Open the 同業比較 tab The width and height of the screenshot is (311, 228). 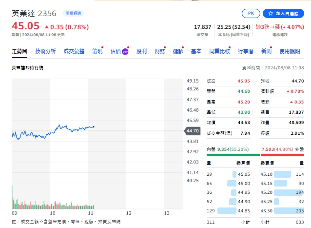point(219,51)
